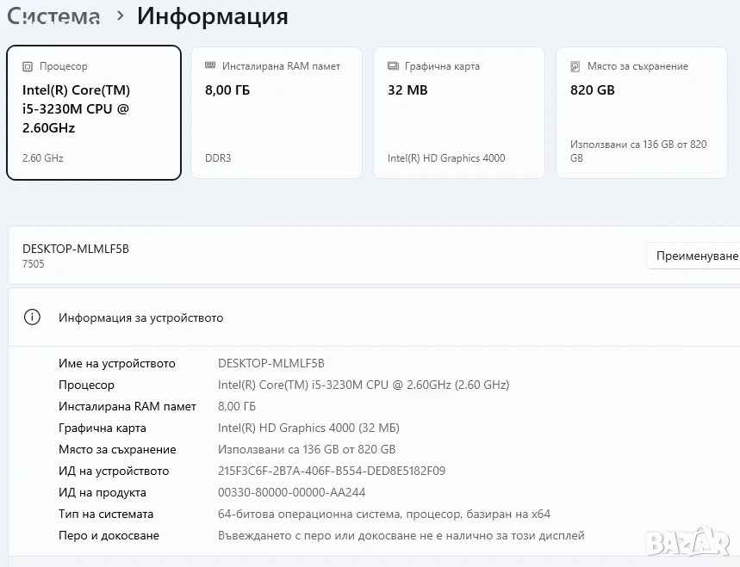Click the Bazar watermark logo
Screen dimensions: 740x567
pos(688,542)
